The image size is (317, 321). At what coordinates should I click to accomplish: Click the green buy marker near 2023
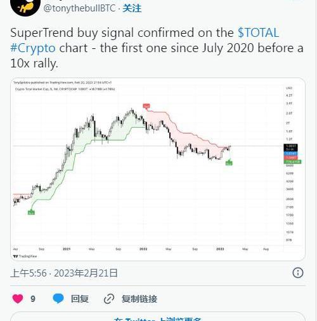[229, 163]
